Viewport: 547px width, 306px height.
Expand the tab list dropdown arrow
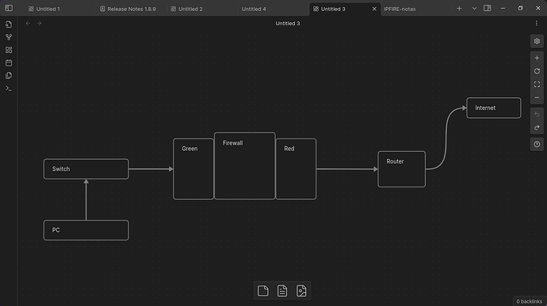pos(474,9)
